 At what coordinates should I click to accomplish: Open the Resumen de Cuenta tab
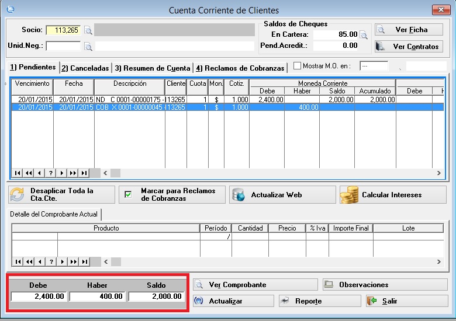[153, 68]
